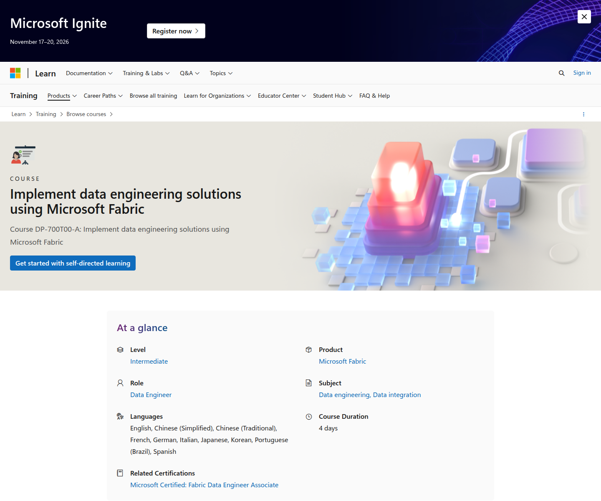The height and width of the screenshot is (501, 601).
Task: Expand the Career Paths menu
Action: pyautogui.click(x=104, y=96)
